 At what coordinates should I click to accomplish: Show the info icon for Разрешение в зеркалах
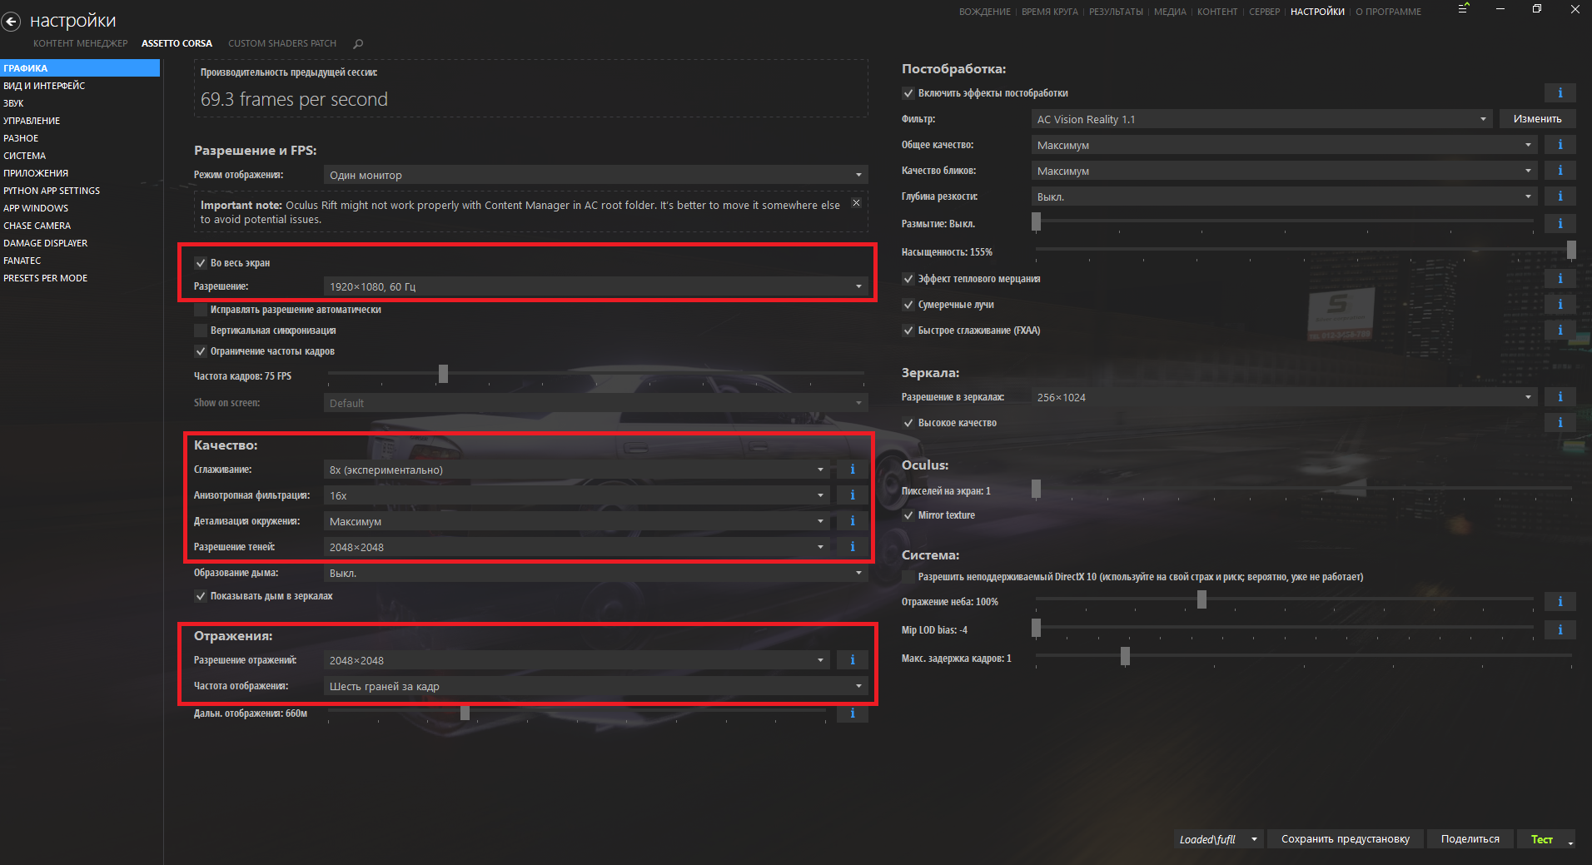click(x=1560, y=397)
